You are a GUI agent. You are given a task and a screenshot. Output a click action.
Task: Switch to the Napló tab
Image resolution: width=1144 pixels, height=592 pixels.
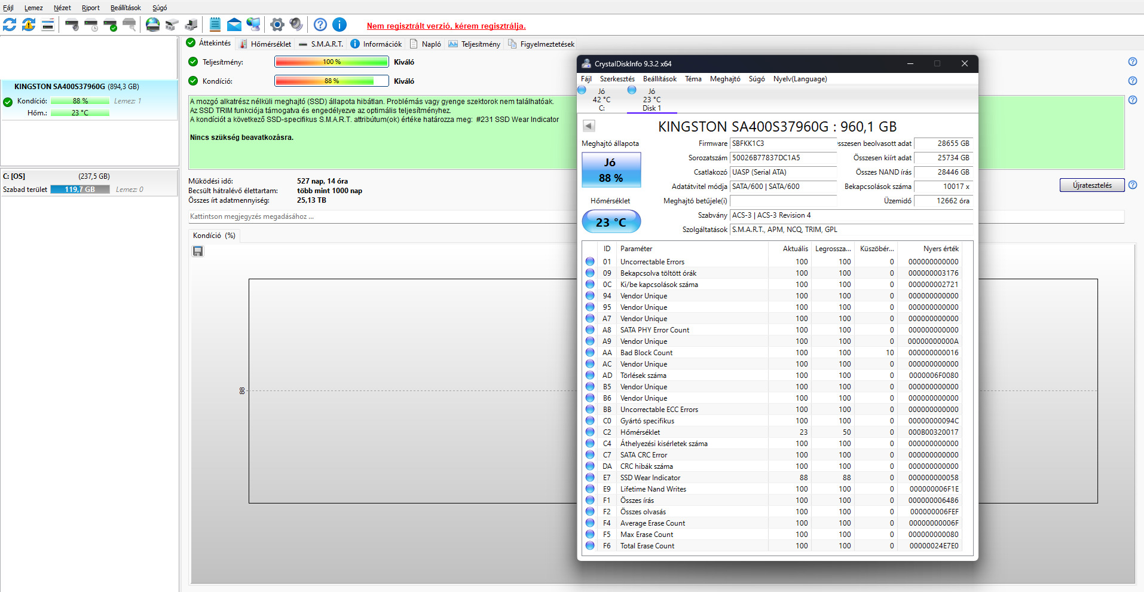coord(426,44)
